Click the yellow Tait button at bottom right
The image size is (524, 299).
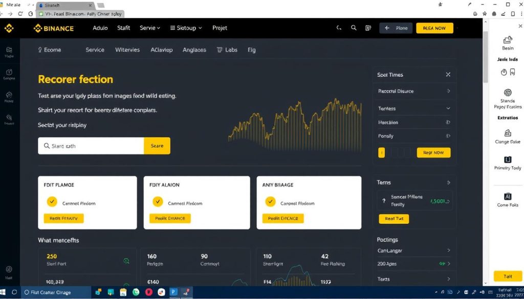(x=508, y=277)
